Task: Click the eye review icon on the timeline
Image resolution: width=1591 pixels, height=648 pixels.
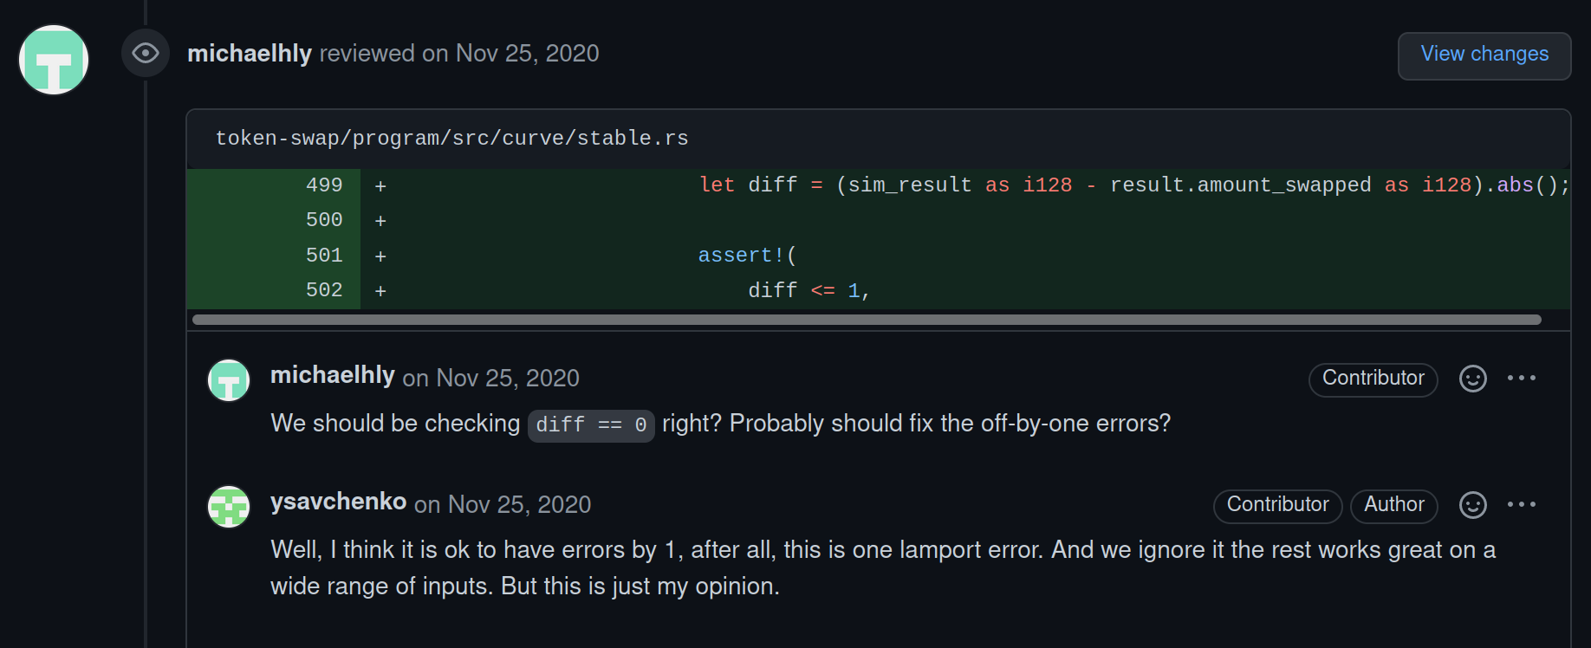Action: [x=145, y=54]
